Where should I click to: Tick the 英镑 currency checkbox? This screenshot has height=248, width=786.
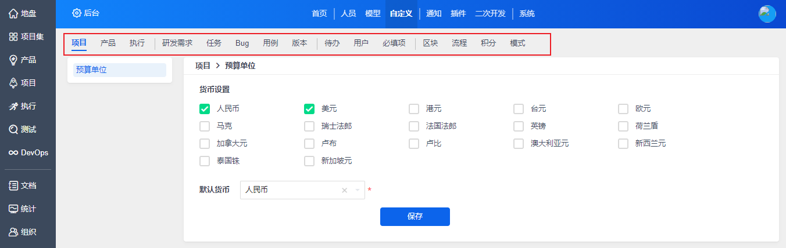pos(519,126)
